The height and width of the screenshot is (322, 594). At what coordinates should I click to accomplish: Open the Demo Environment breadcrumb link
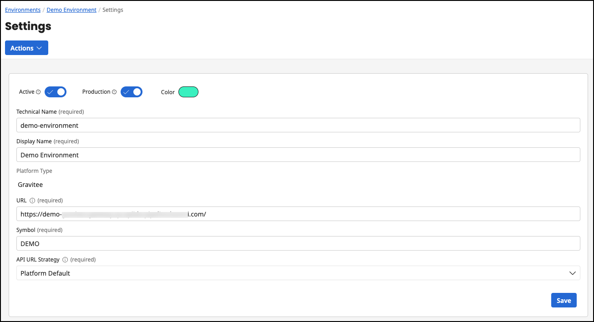(71, 10)
